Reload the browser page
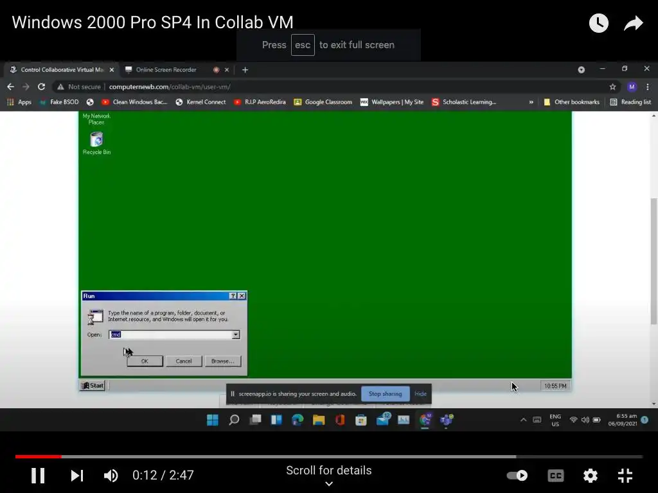 point(41,87)
